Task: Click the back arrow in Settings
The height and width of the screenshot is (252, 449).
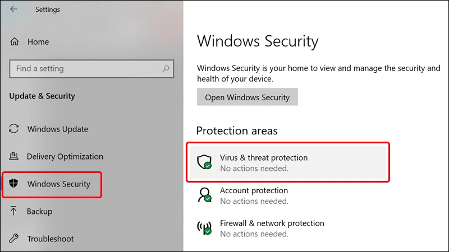Action: [x=13, y=10]
